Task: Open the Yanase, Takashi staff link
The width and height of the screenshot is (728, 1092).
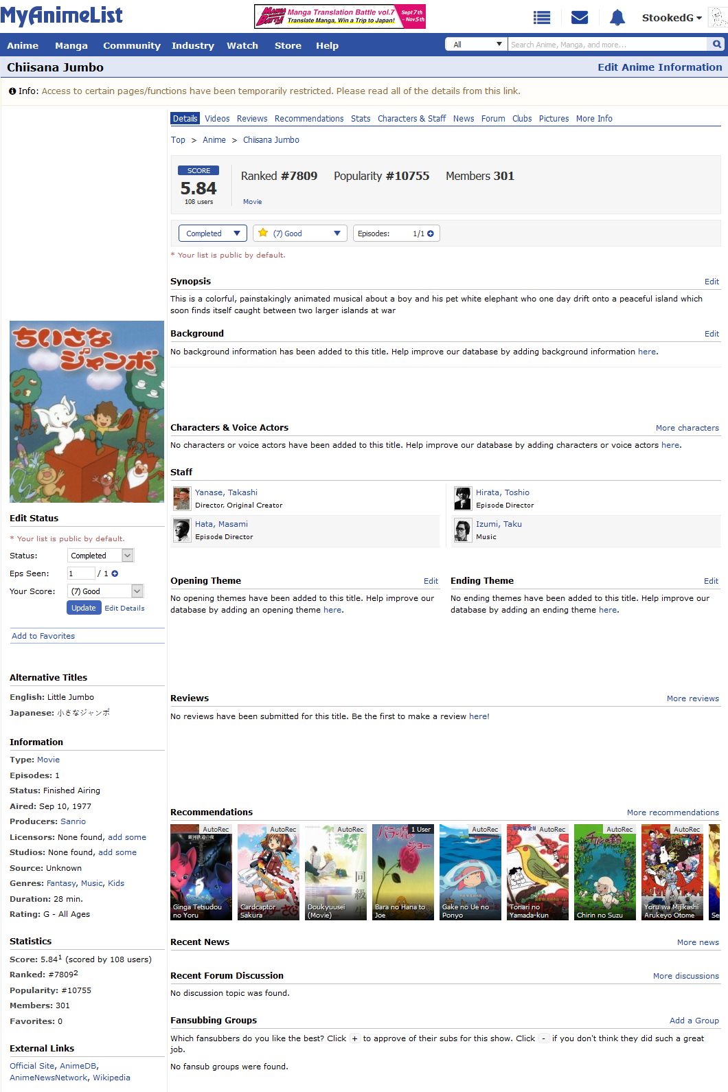Action: point(226,492)
